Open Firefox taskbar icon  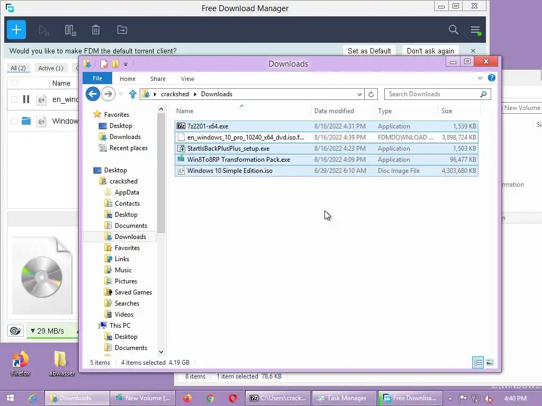[187, 398]
